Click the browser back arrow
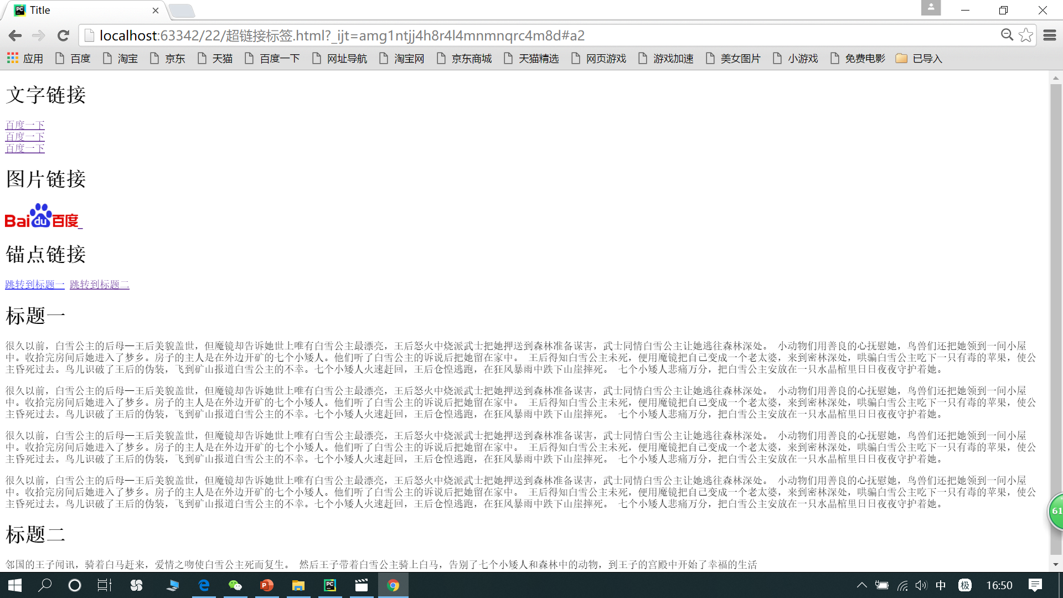1063x598 pixels. pos(15,36)
